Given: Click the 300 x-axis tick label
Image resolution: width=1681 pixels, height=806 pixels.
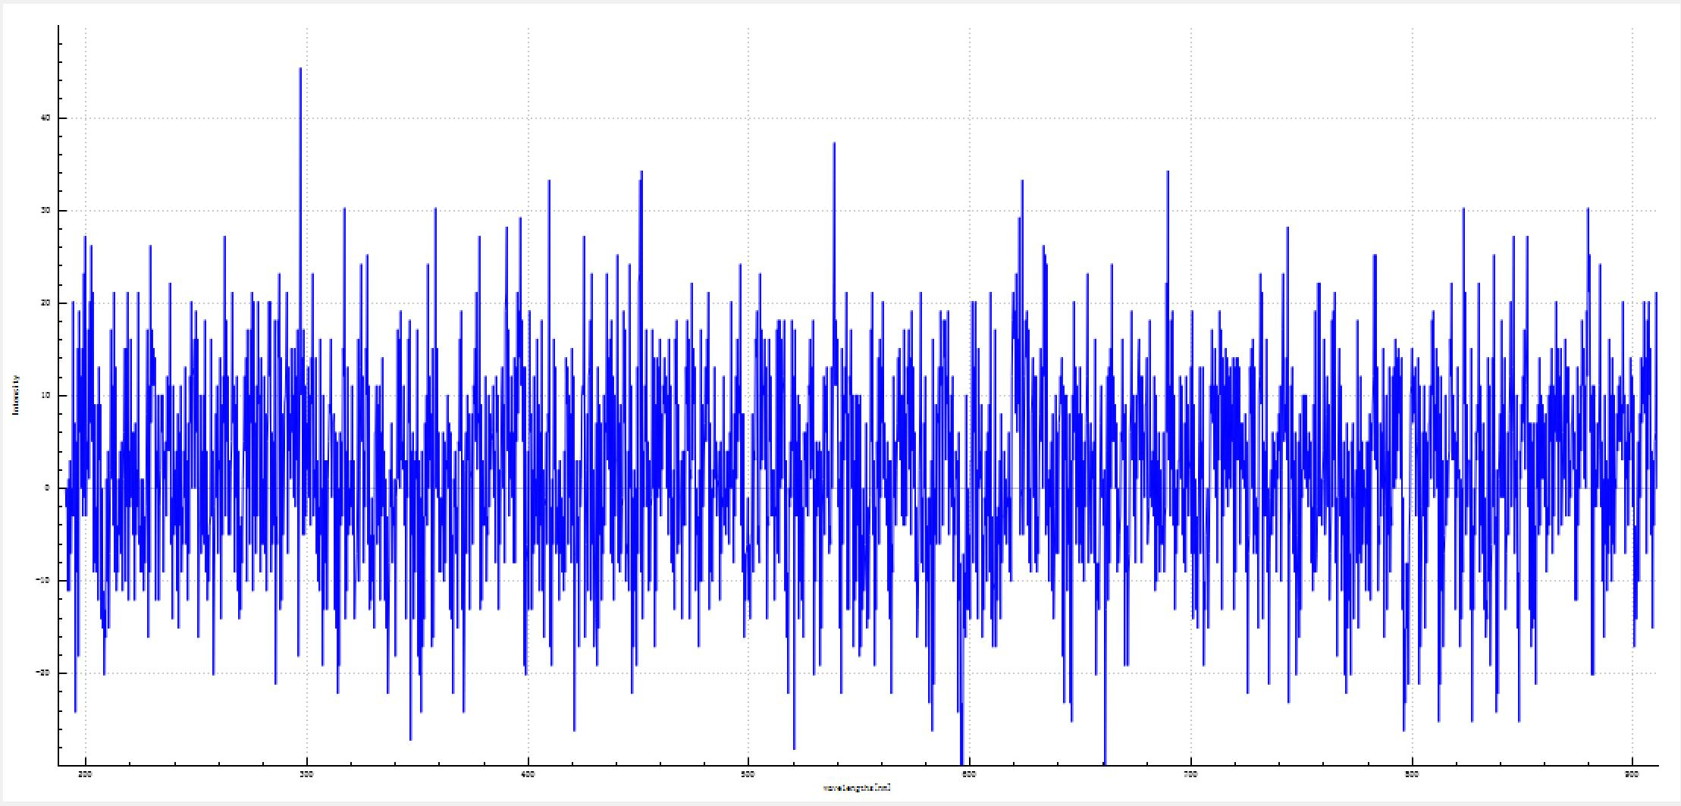Looking at the screenshot, I should pyautogui.click(x=307, y=774).
